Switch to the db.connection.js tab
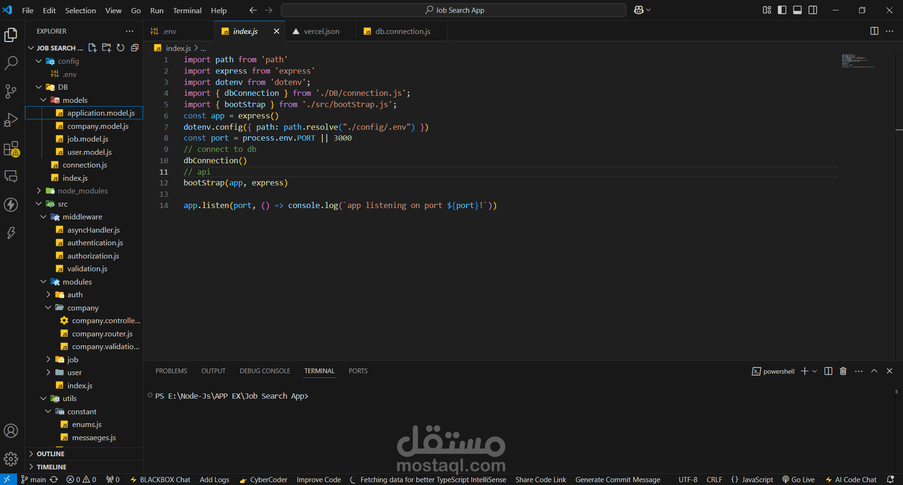 (x=402, y=31)
